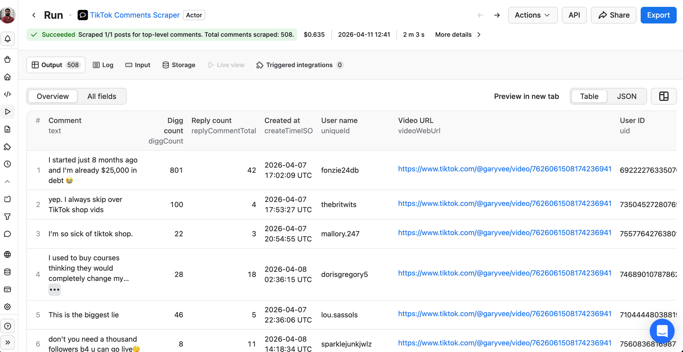Expand truncated comment with the ellipsis button
This screenshot has height=352, width=683.
(55, 290)
